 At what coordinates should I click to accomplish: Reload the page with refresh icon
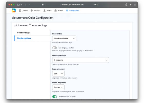[97, 5]
